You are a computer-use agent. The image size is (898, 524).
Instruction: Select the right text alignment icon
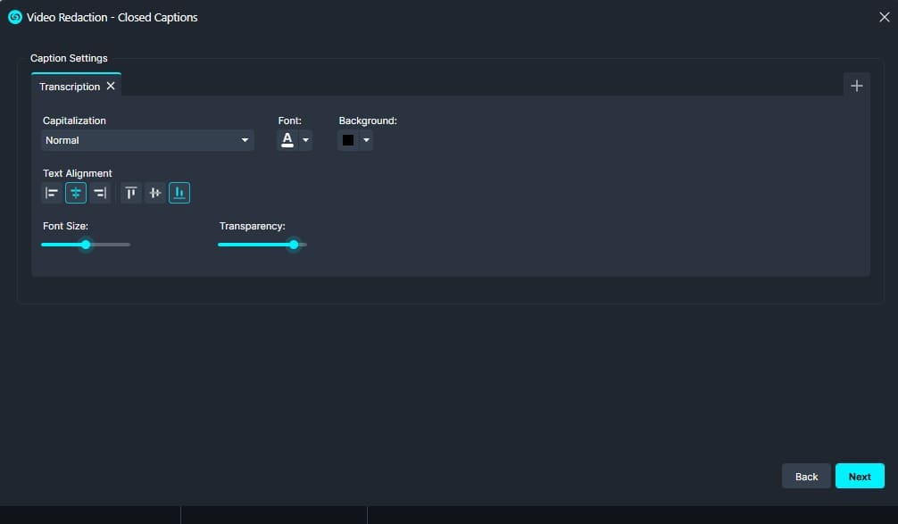[x=100, y=192]
